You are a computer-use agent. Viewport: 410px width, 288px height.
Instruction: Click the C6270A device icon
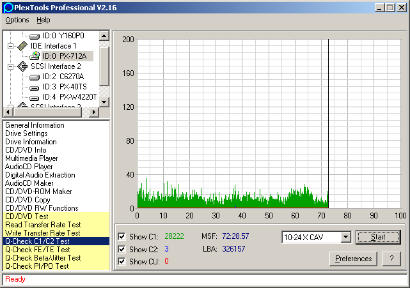tap(35, 77)
